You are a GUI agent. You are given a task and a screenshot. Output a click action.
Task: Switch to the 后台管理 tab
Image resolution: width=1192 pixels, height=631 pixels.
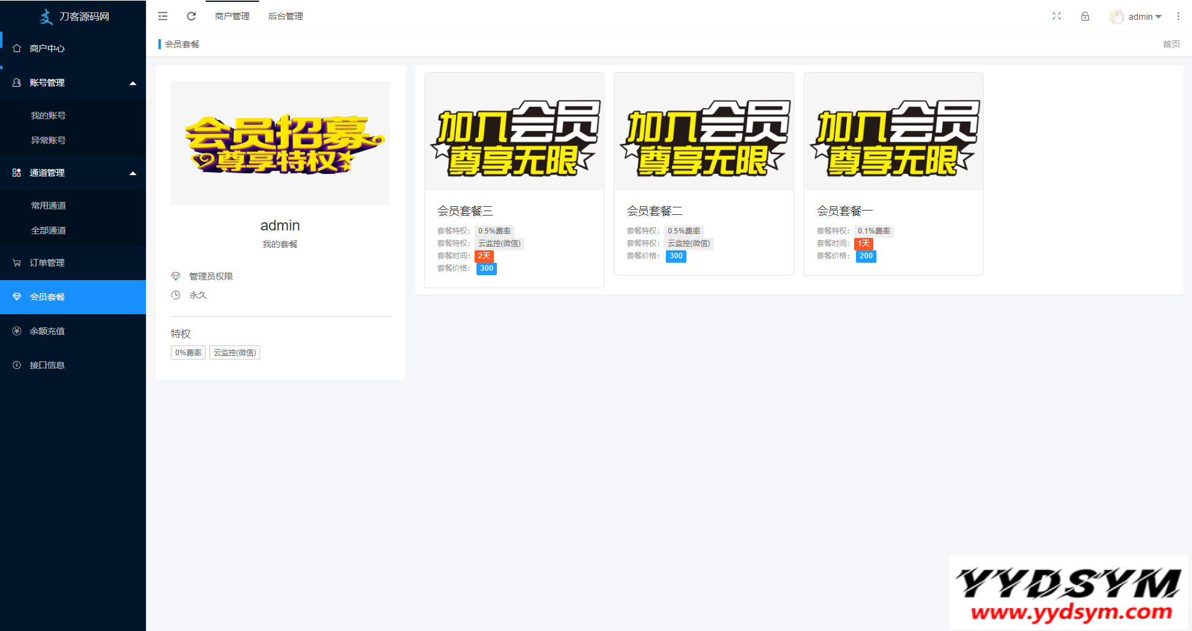(286, 16)
